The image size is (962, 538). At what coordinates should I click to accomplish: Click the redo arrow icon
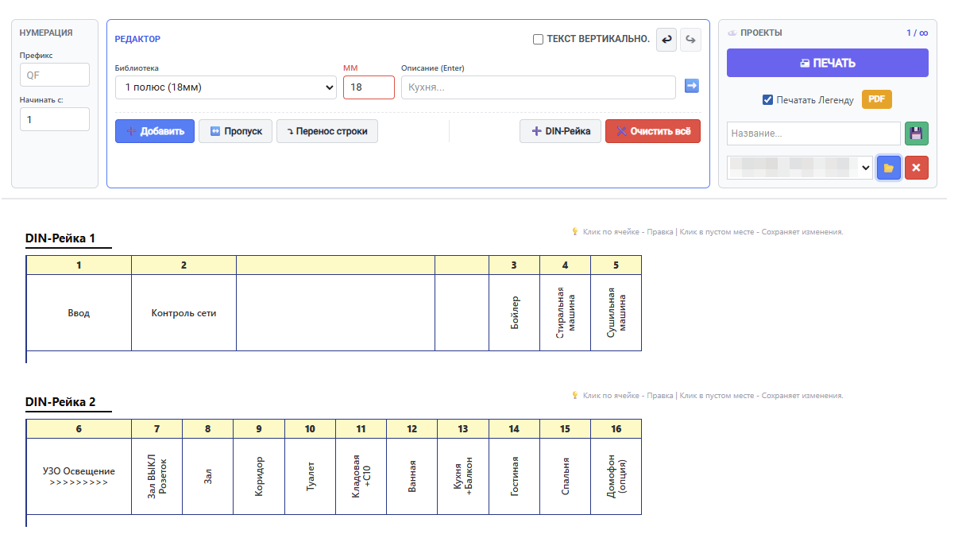click(691, 40)
